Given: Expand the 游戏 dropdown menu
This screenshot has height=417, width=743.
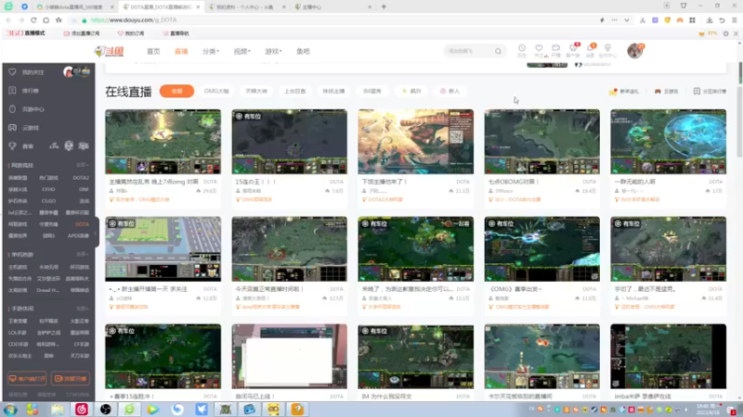Looking at the screenshot, I should pyautogui.click(x=273, y=51).
